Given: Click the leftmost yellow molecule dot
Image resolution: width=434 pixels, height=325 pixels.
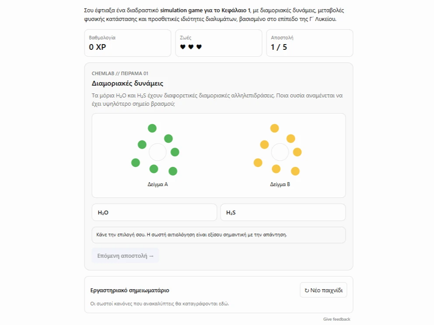Looking at the screenshot, I should pos(258,162).
